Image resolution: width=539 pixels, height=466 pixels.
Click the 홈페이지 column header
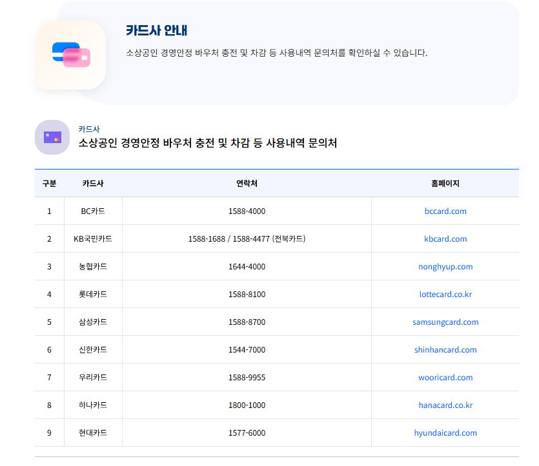tap(445, 184)
